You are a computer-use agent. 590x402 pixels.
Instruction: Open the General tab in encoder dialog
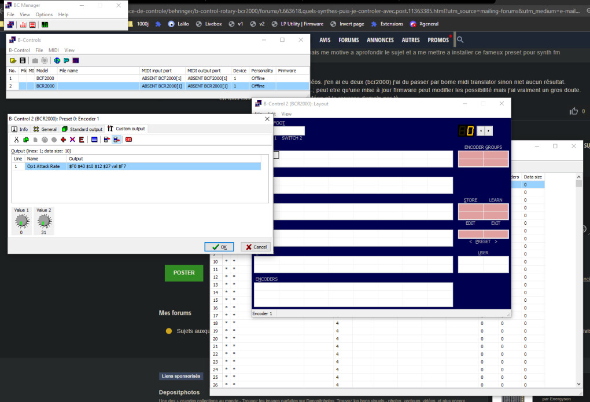[45, 129]
